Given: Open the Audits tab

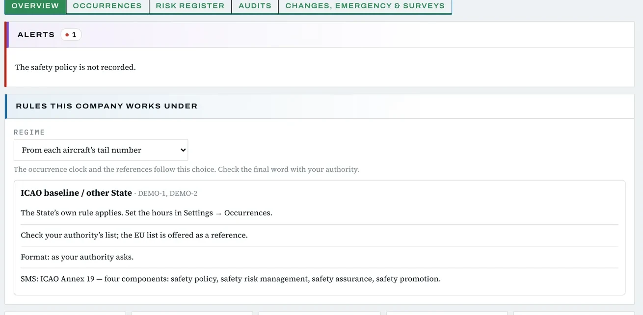Looking at the screenshot, I should pos(255,6).
